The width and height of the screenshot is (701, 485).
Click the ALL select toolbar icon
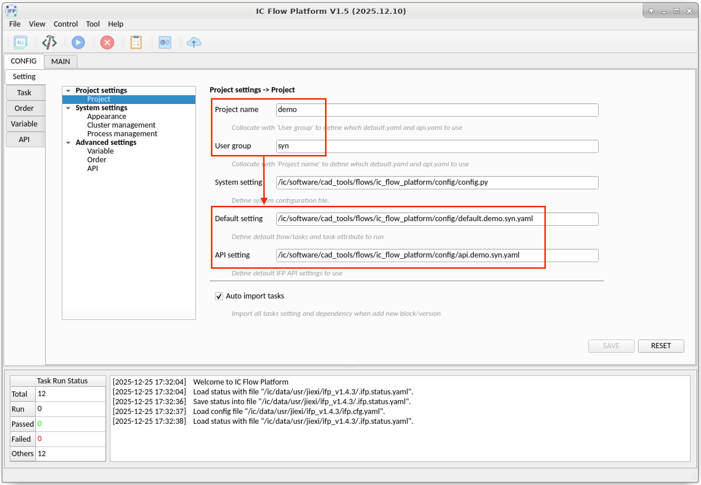21,42
